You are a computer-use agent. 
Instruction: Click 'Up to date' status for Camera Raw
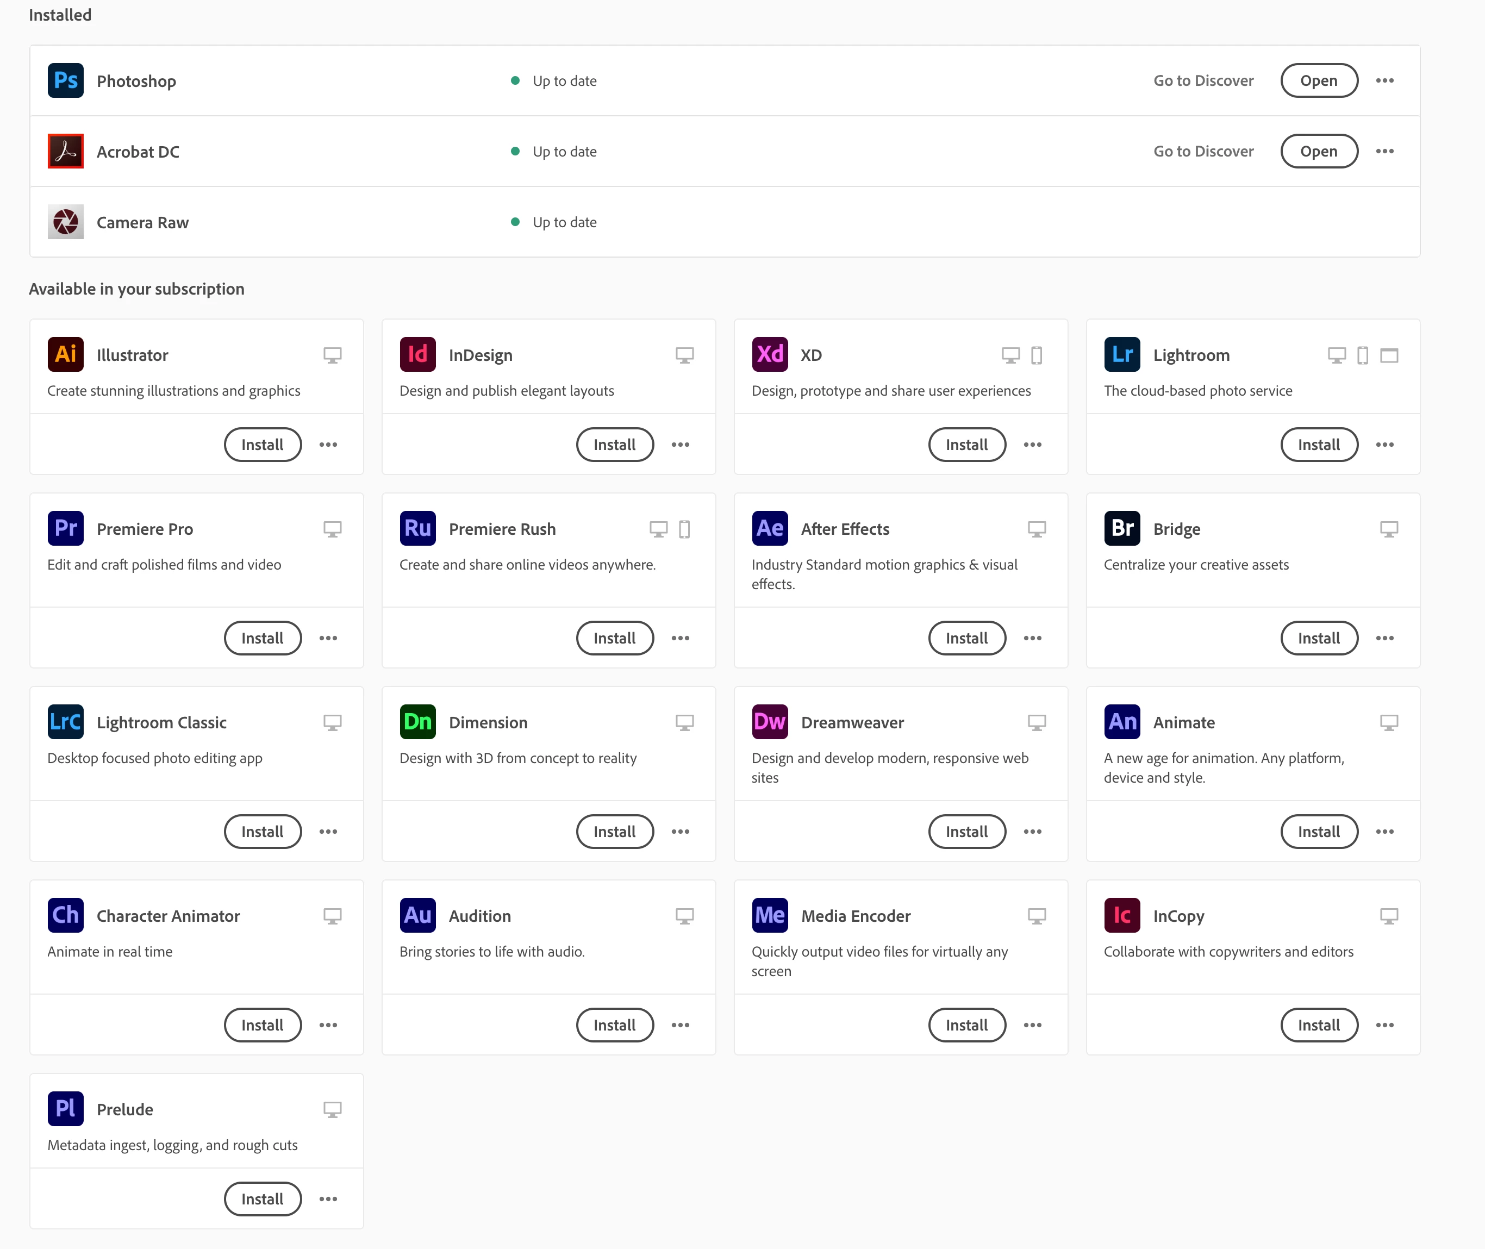pyautogui.click(x=564, y=222)
